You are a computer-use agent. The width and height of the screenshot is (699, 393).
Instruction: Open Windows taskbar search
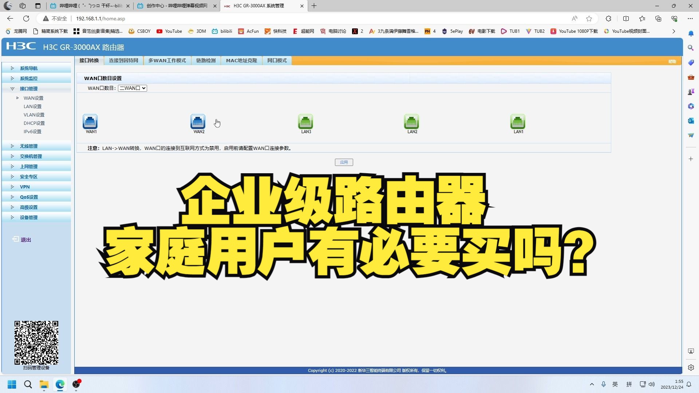pyautogui.click(x=28, y=384)
